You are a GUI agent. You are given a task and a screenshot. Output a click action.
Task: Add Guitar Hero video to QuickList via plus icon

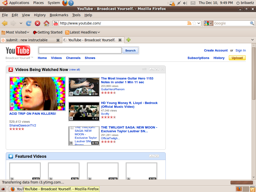tap(71, 94)
